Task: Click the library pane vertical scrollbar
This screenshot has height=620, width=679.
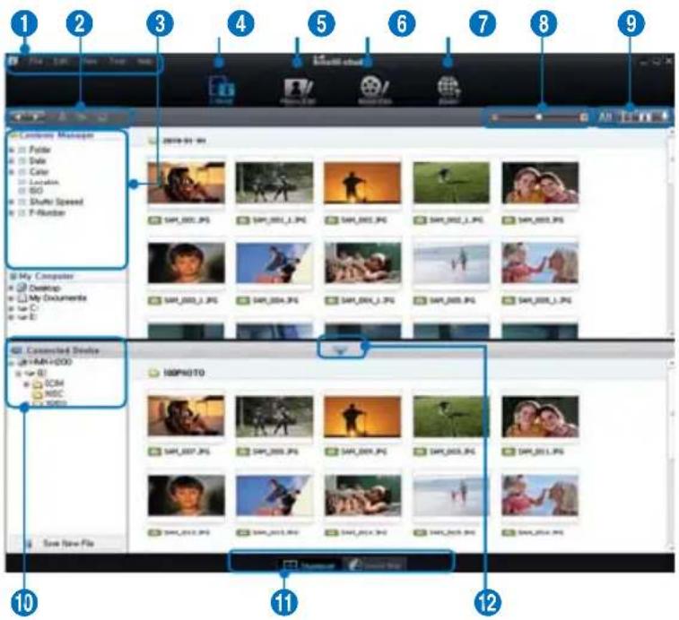Action: coord(671,231)
